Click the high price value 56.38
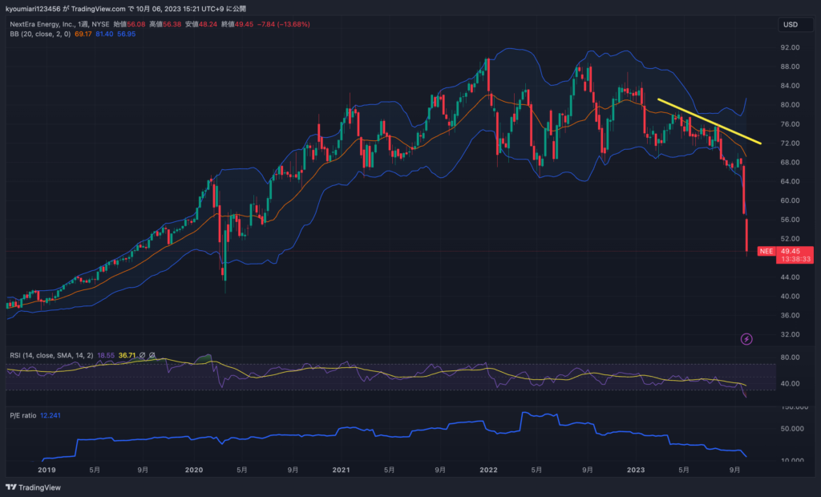Viewport: 821px width, 497px height. 172,24
